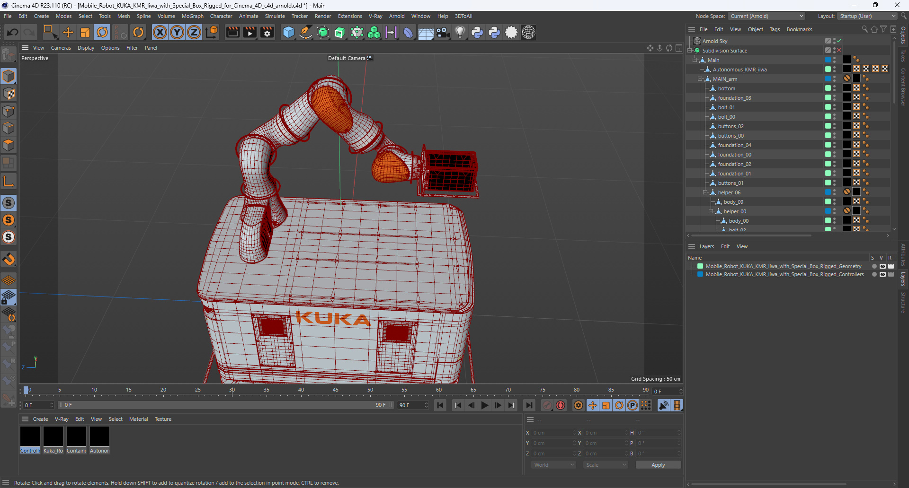
Task: Open the Arnold menu
Action: coord(397,16)
